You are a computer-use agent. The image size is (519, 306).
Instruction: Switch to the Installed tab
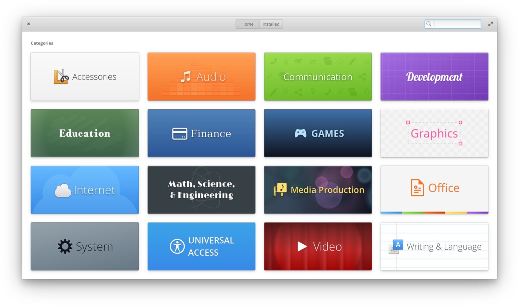pyautogui.click(x=271, y=24)
